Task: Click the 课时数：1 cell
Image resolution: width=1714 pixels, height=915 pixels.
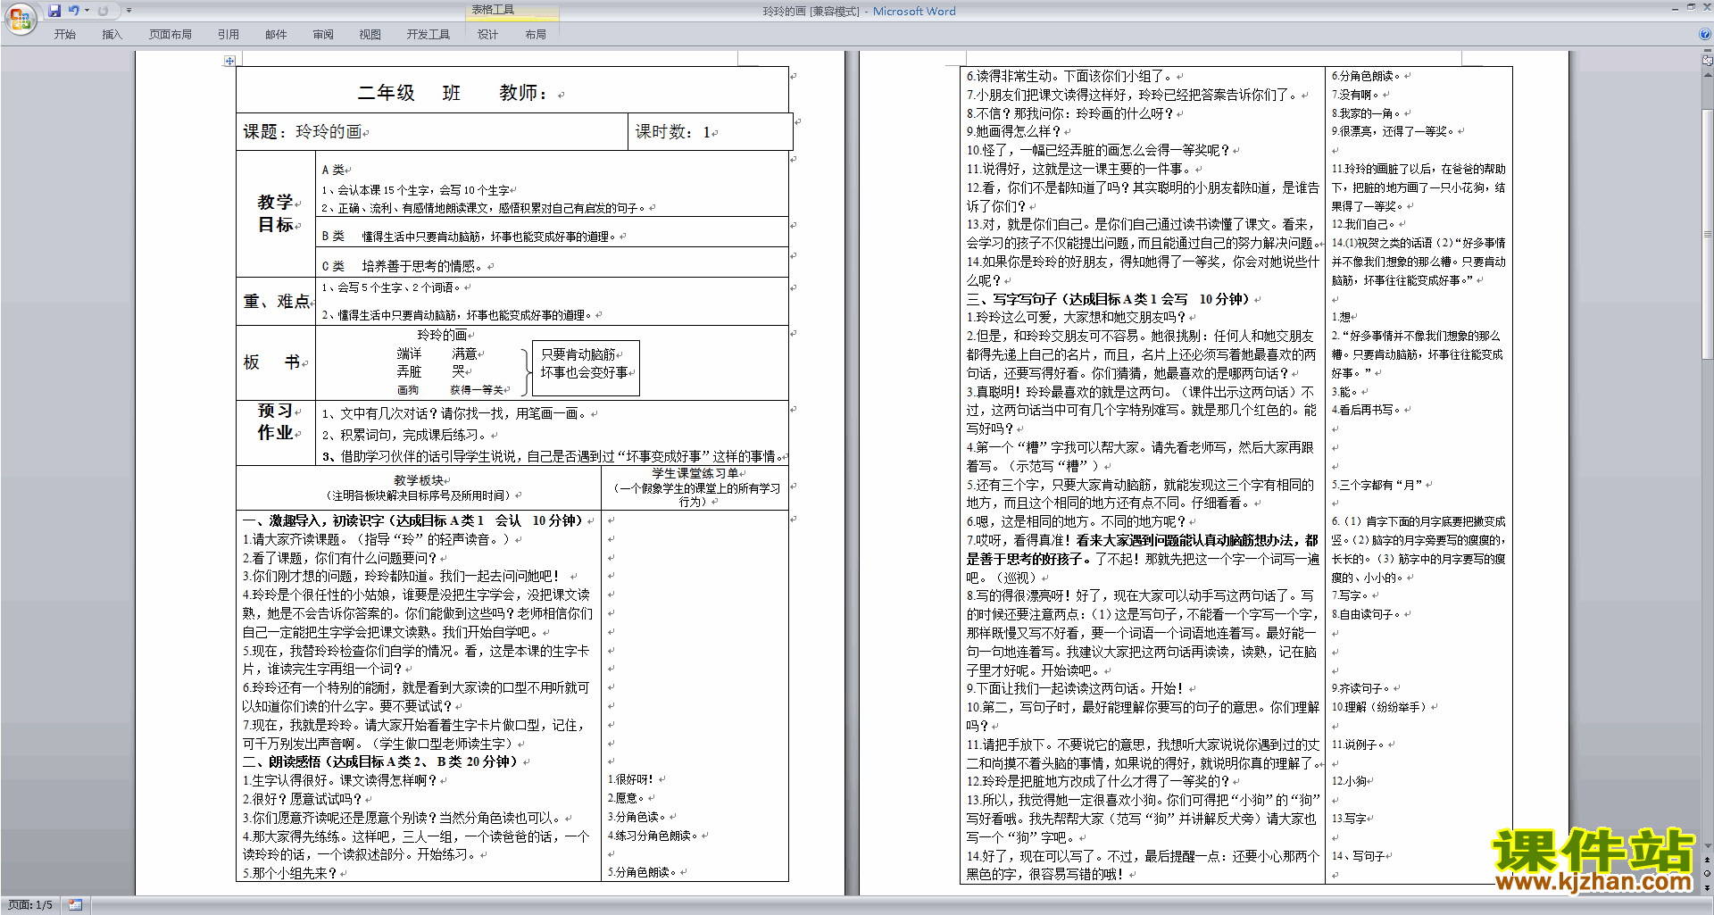Action: pos(710,131)
